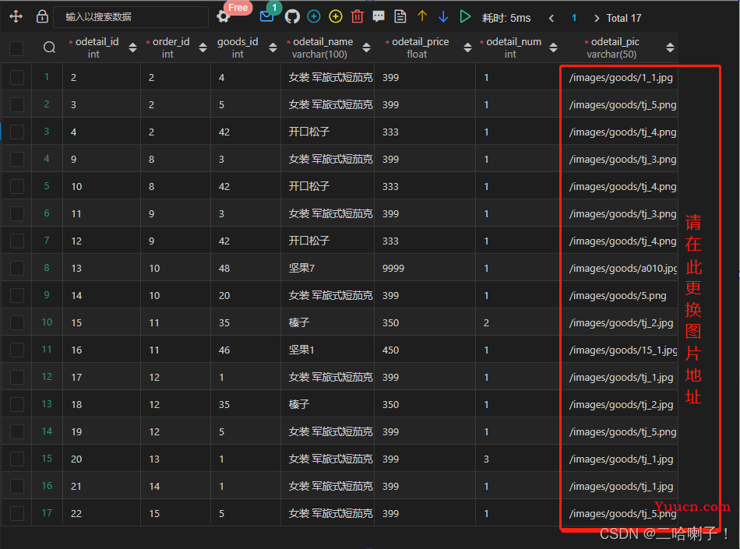740x549 pixels.
Task: Open the mail envelope icon
Action: click(266, 17)
